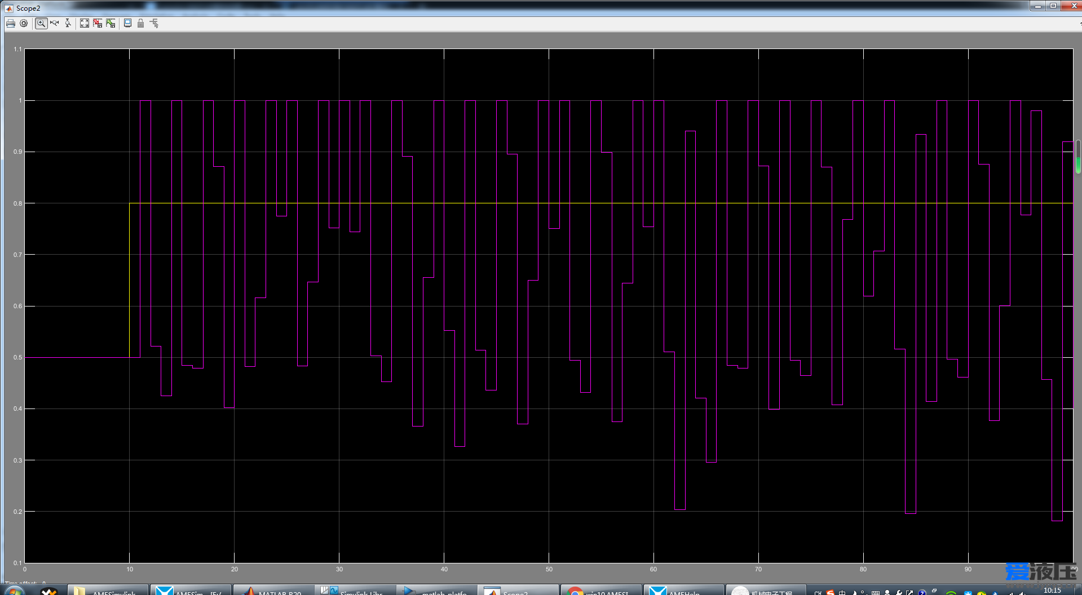Screen dimensions: 1082x595
Task: Click the x-axis label 50
Action: 549,569
